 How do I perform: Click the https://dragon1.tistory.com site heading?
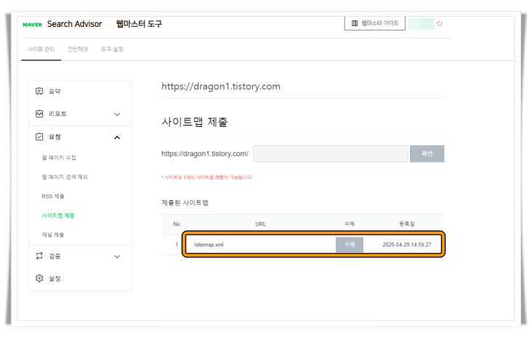tap(221, 86)
